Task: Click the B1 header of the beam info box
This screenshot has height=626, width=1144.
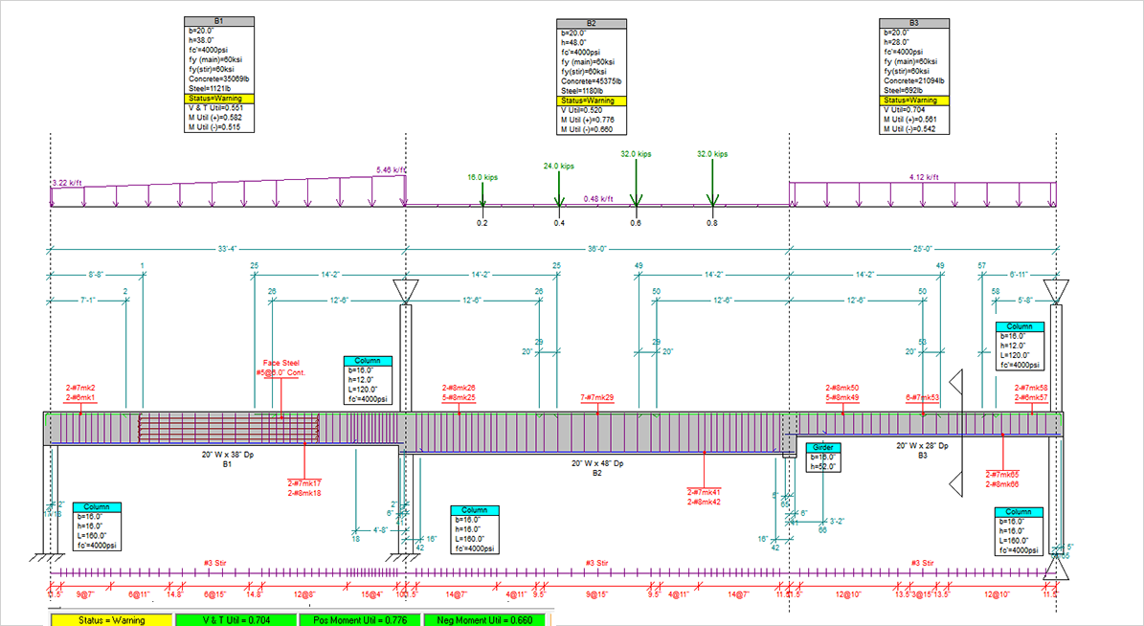Action: tap(219, 21)
